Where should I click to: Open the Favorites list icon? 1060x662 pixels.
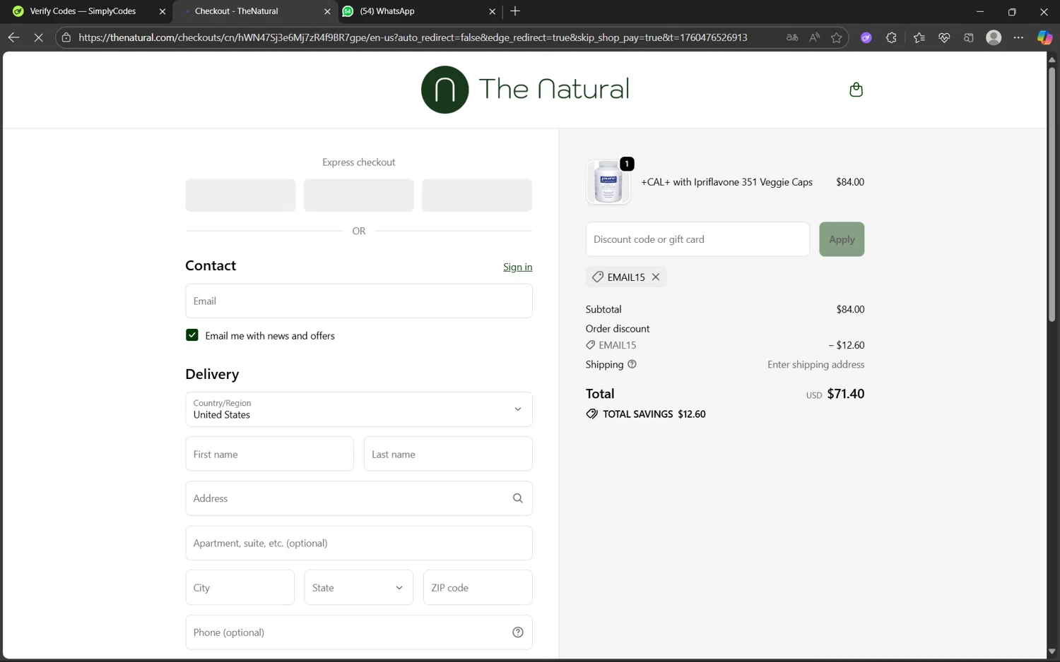(x=919, y=37)
